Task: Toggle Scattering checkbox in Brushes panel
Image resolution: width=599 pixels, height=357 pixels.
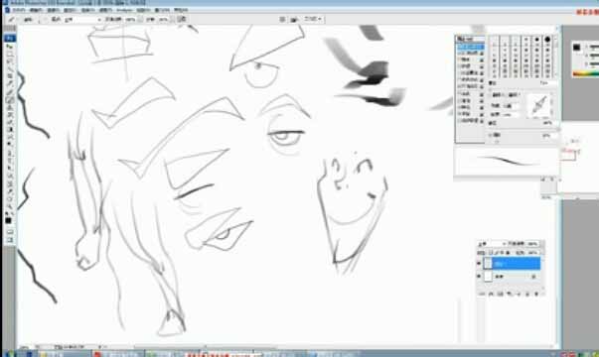Action: (x=460, y=59)
